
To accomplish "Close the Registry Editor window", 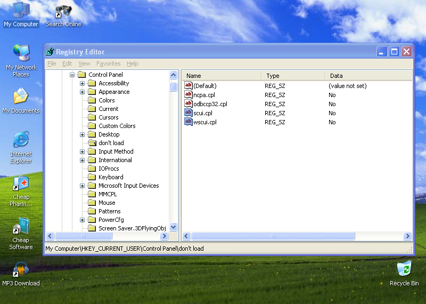I will [x=407, y=51].
